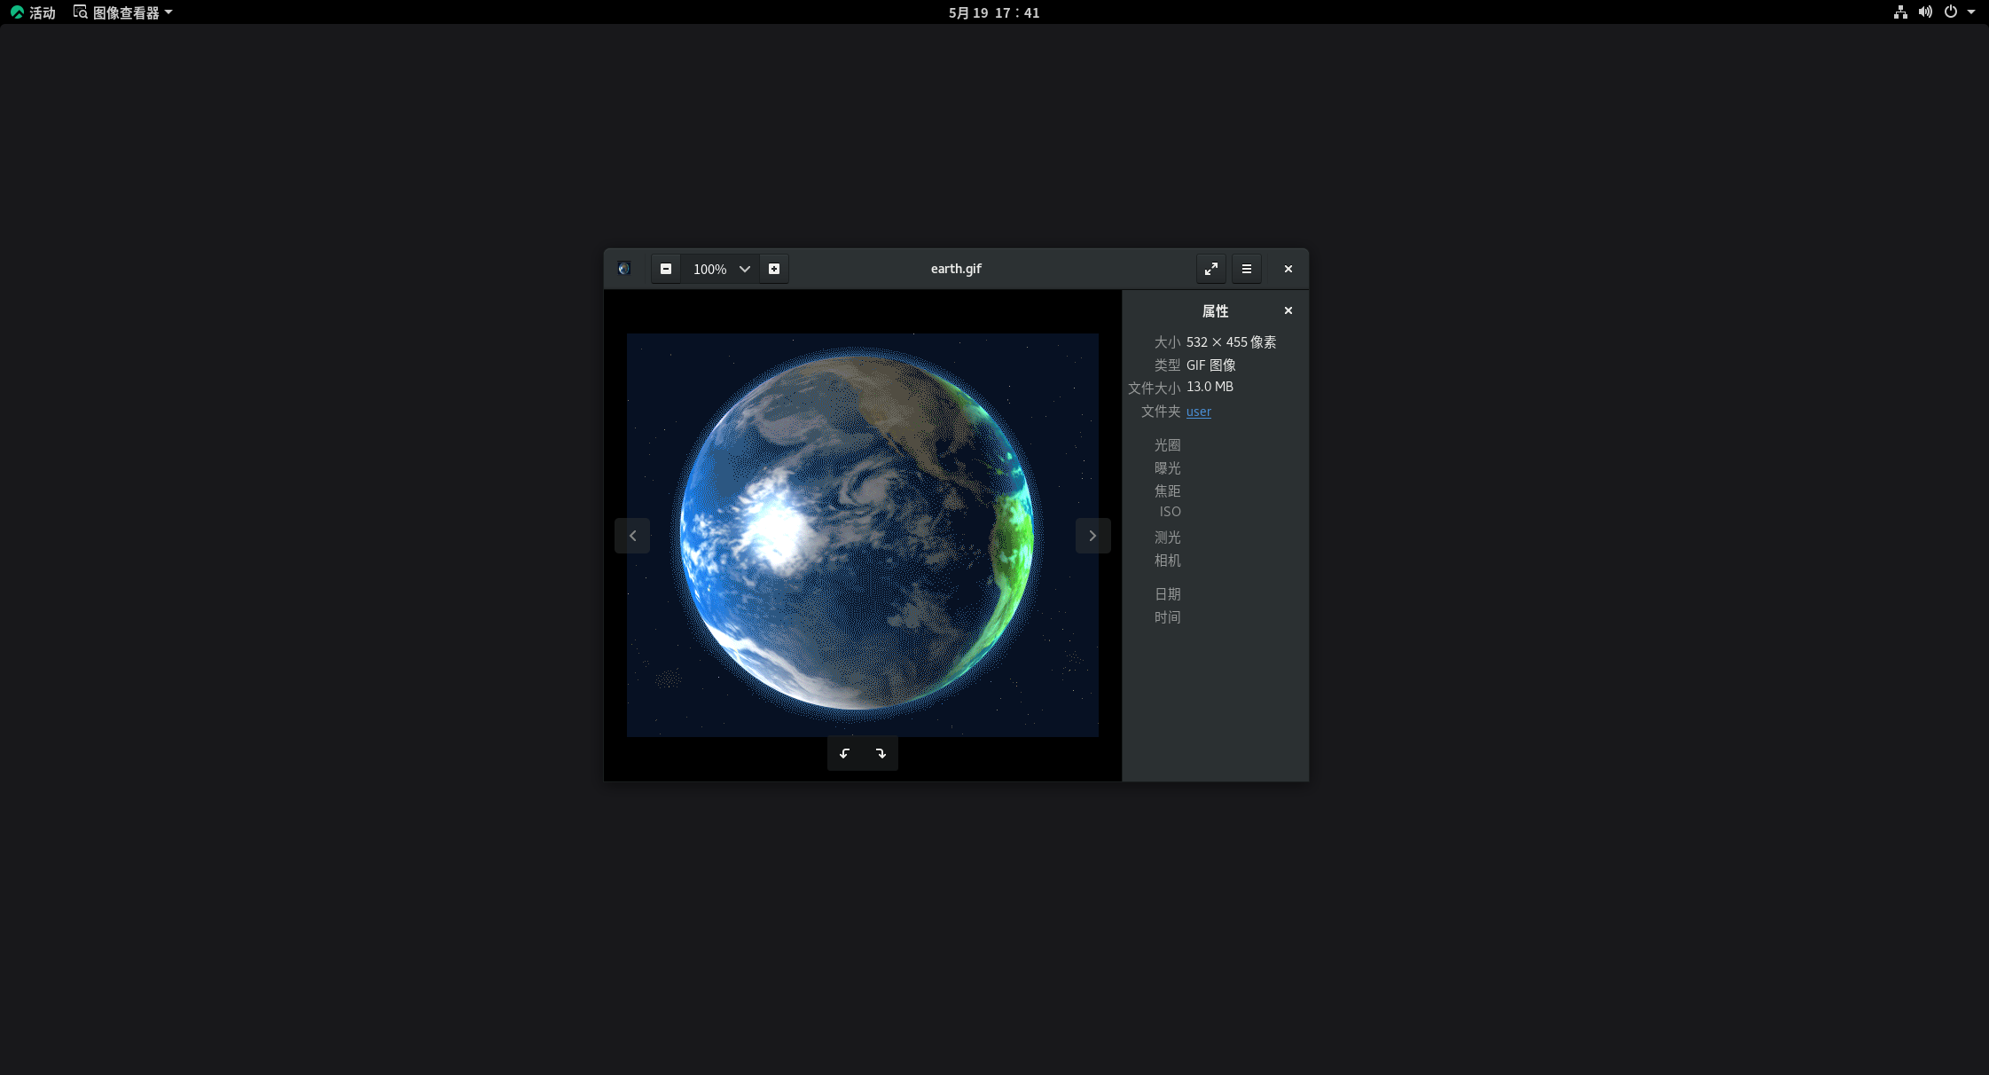Expand the system menu dropdown arrow
The width and height of the screenshot is (1989, 1075).
(1971, 12)
